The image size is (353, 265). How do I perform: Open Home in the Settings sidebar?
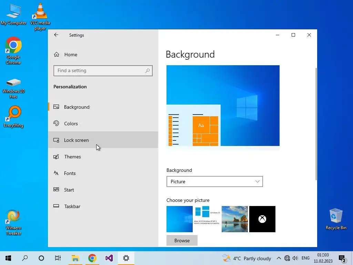click(x=103, y=55)
